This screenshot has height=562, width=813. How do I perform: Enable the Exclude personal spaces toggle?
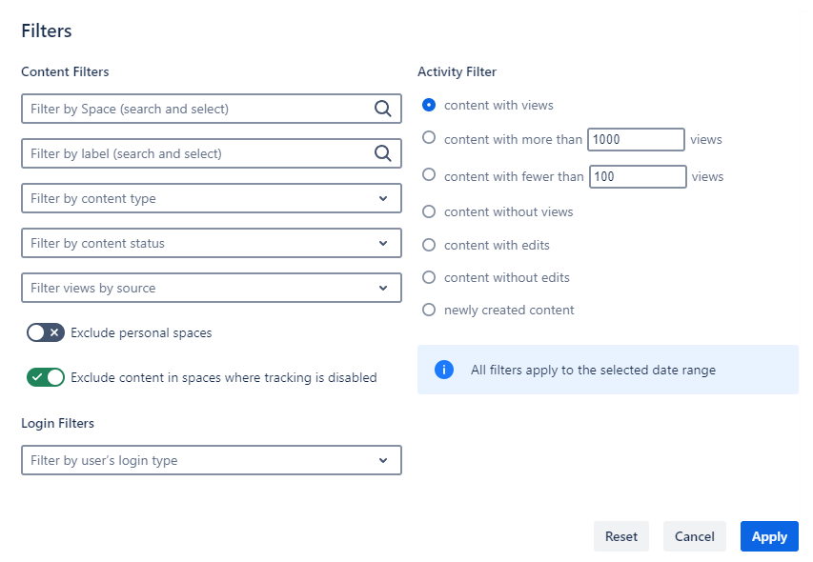pyautogui.click(x=46, y=332)
